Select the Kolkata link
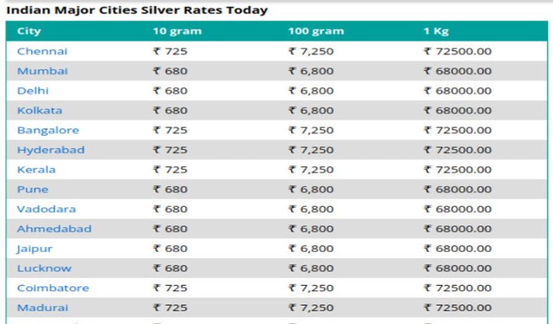Screen dimensions: 553x324 (40, 111)
